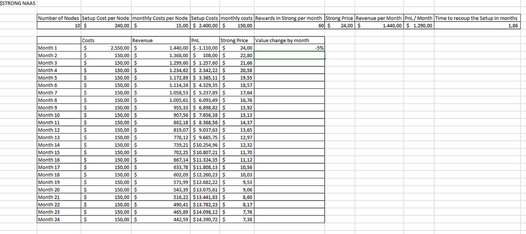This screenshot has height=234, width=526.
Task: Click the active empty cell beside 22,80
Action: [289, 55]
